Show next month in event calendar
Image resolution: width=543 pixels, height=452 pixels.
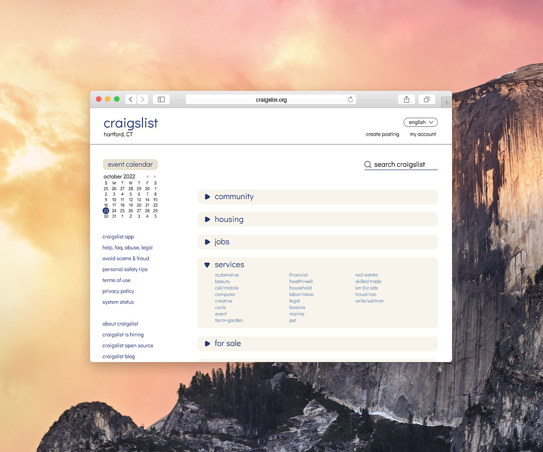[x=155, y=177]
